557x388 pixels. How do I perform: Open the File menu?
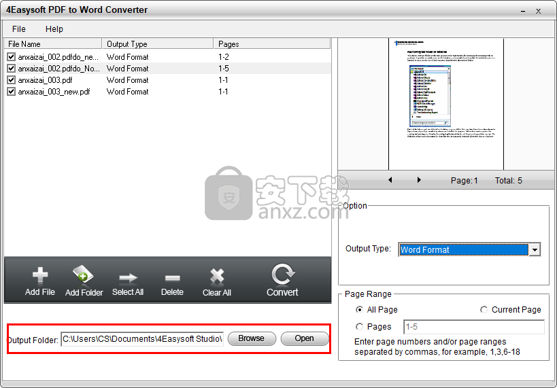(x=19, y=29)
